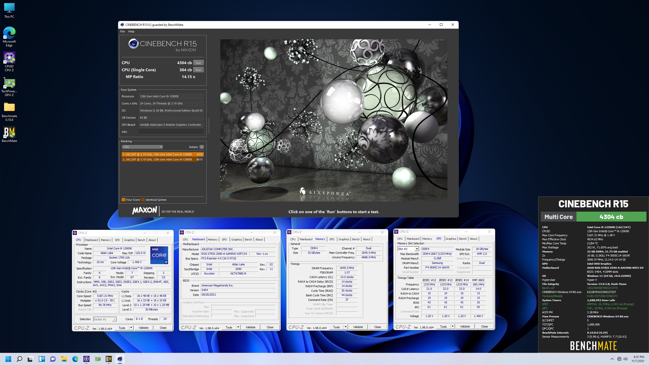Image resolution: width=649 pixels, height=365 pixels.
Task: Open taskbar Search
Action: (x=19, y=359)
